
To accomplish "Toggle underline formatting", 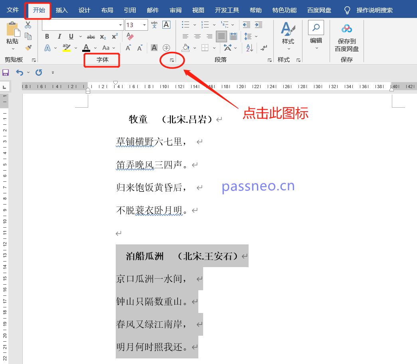I will coord(71,36).
